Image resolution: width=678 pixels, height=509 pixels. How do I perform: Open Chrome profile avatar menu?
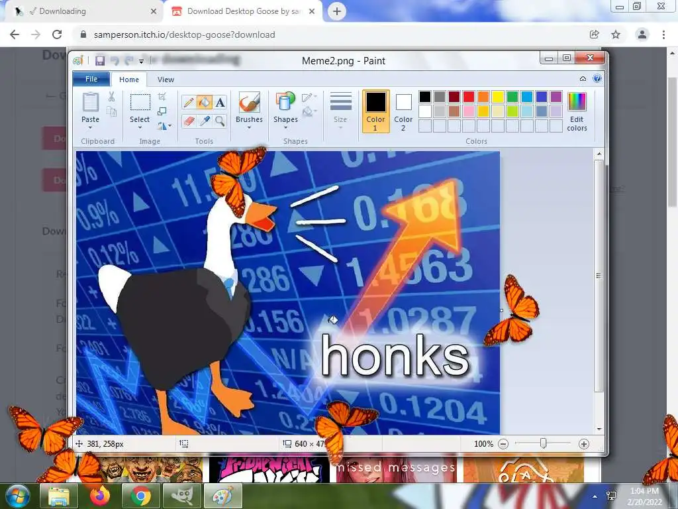[642, 34]
